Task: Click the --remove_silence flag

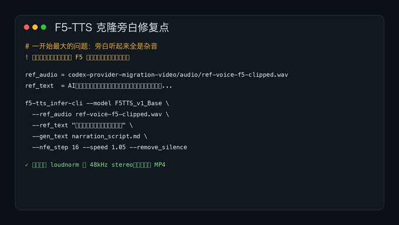Action: 158,147
